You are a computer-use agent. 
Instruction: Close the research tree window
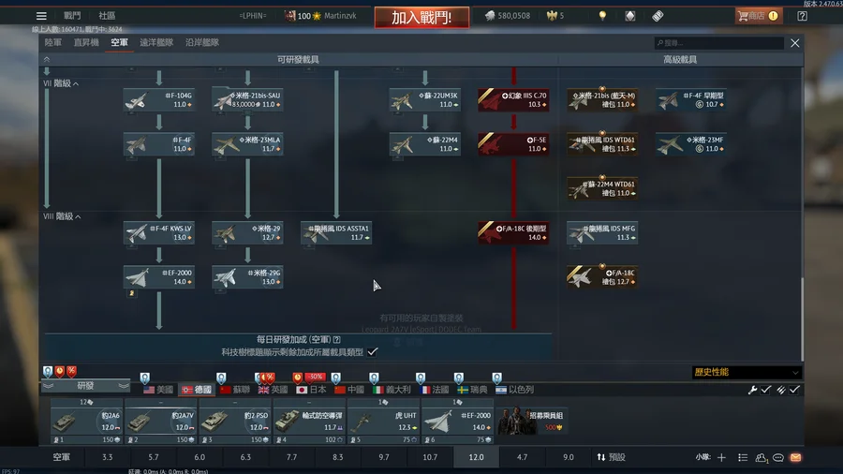794,43
